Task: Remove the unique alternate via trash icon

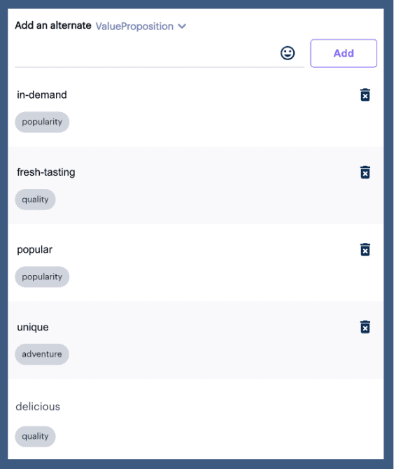Action: 365,327
